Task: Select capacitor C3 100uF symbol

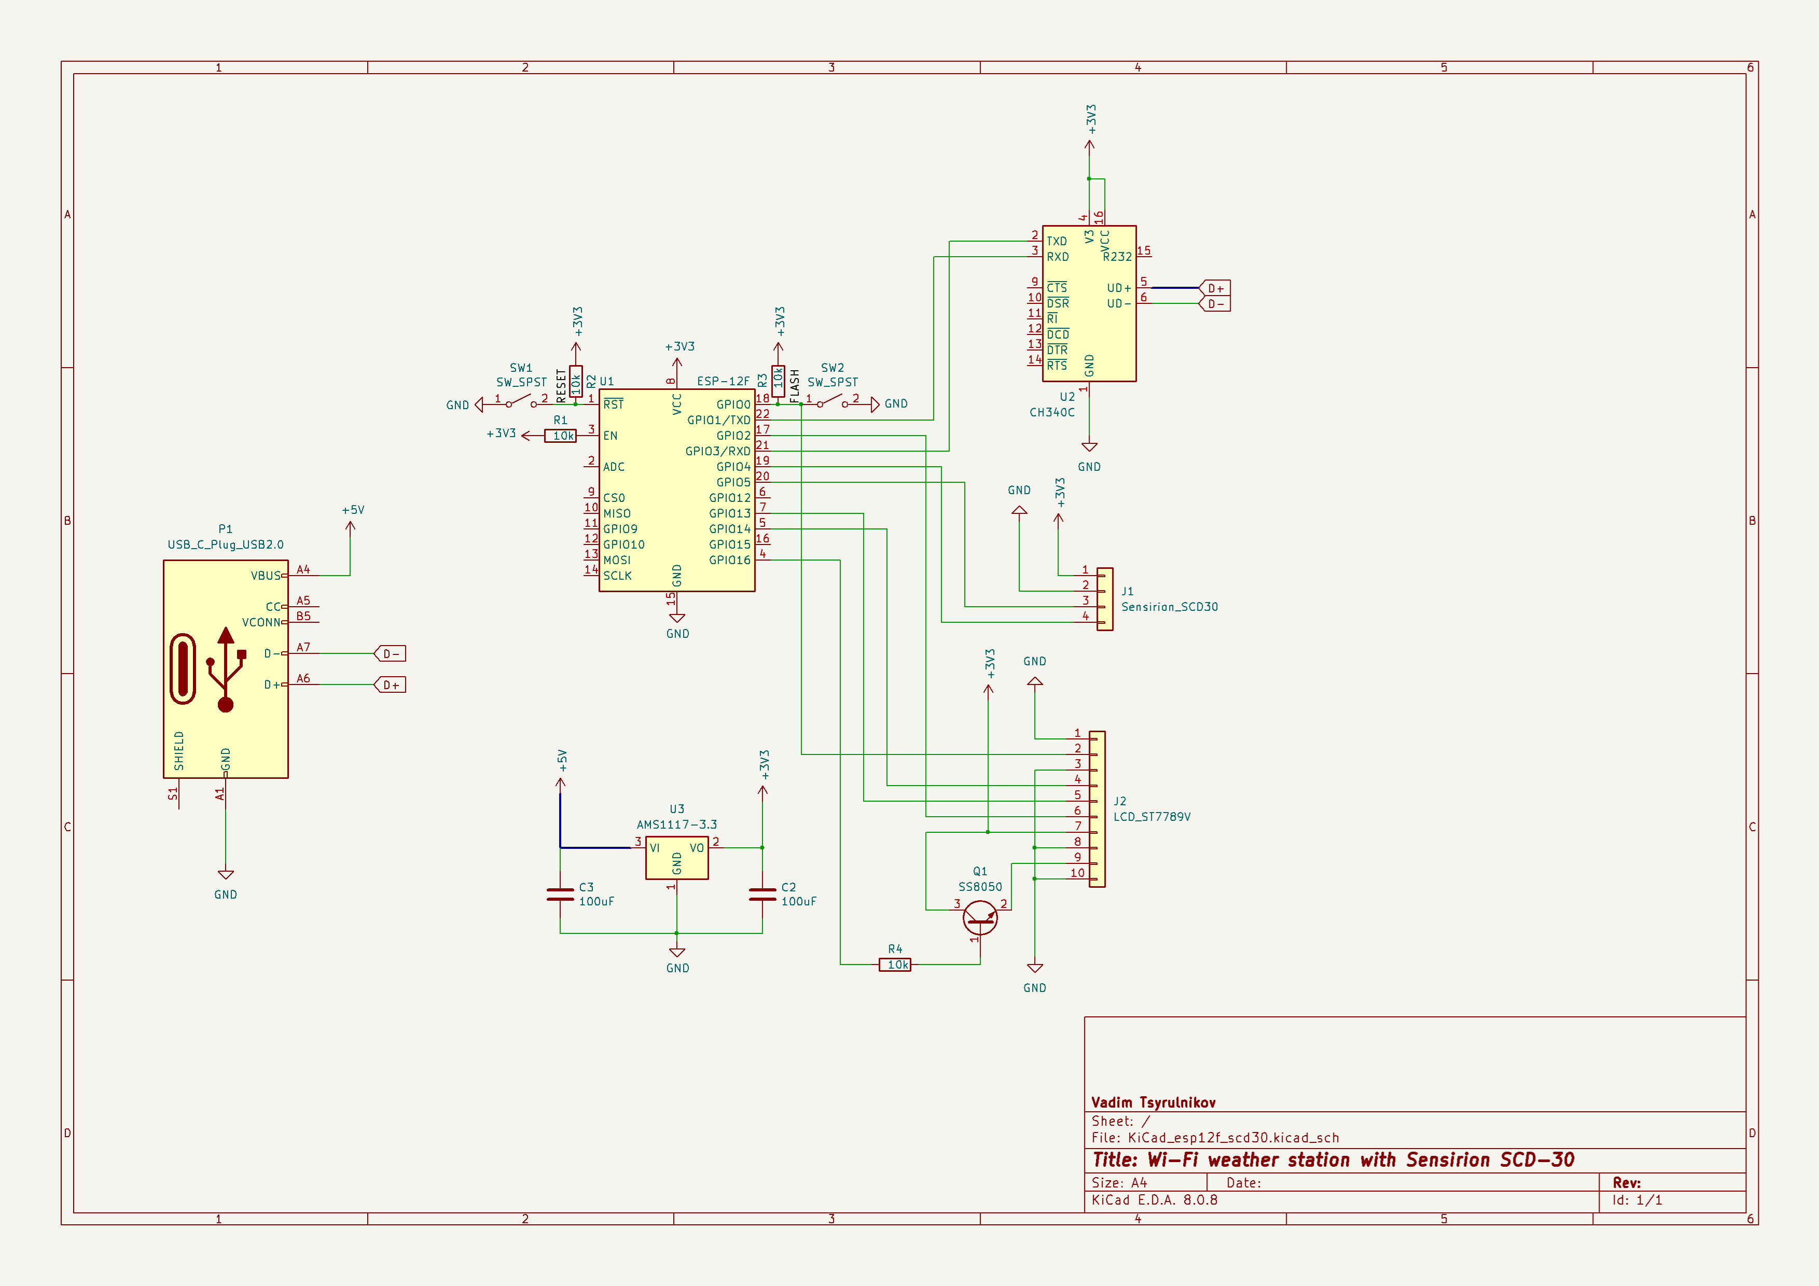Action: (x=560, y=894)
